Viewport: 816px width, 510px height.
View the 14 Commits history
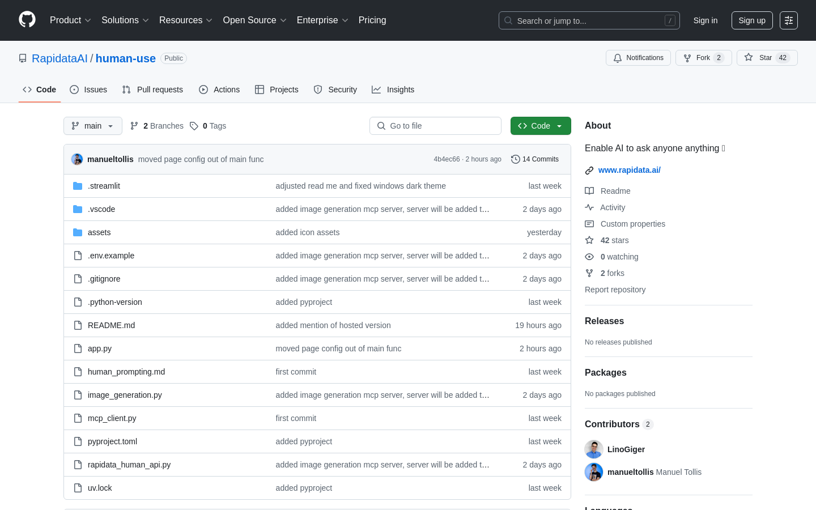[x=535, y=159]
